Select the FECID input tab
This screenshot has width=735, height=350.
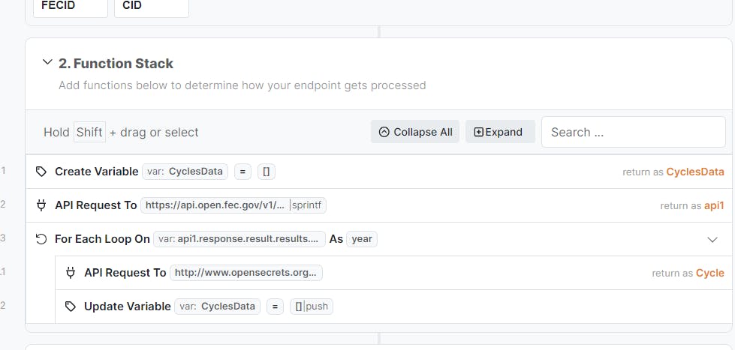click(70, 6)
